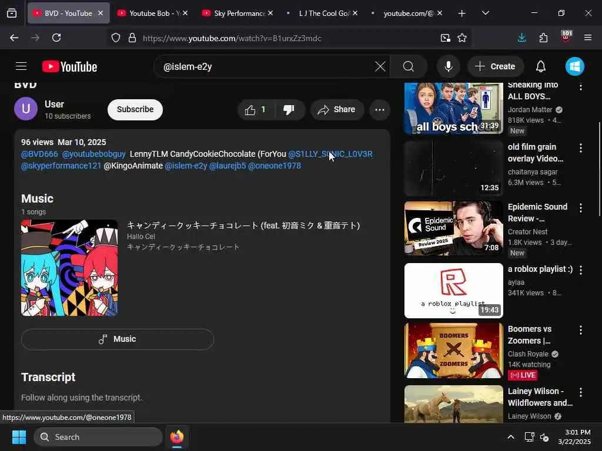Screen dimensions: 602x451
Task: Open Firefox View icon at tab strip
Action: [x=12, y=14]
